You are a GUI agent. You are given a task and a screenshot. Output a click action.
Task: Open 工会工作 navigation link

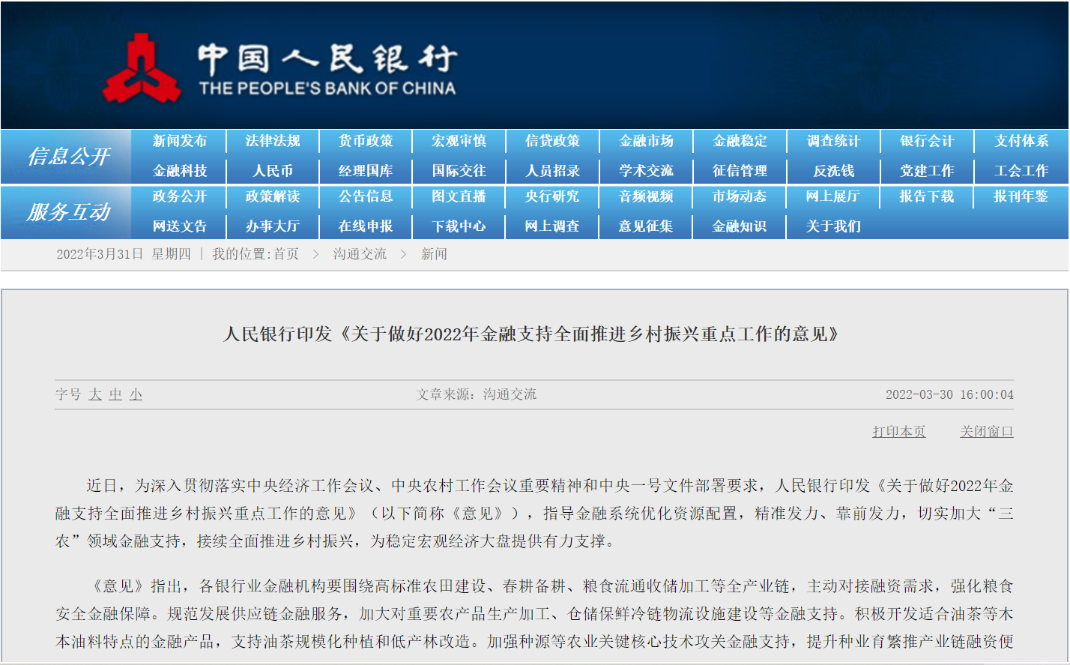click(1021, 171)
